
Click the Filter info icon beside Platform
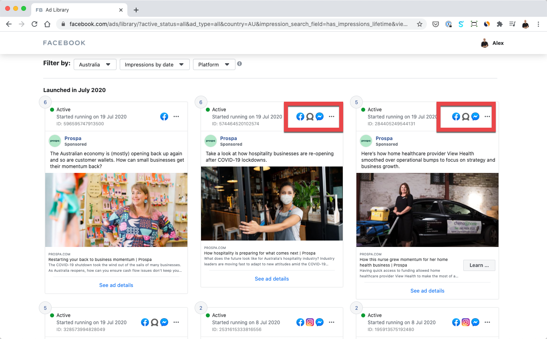(x=239, y=64)
